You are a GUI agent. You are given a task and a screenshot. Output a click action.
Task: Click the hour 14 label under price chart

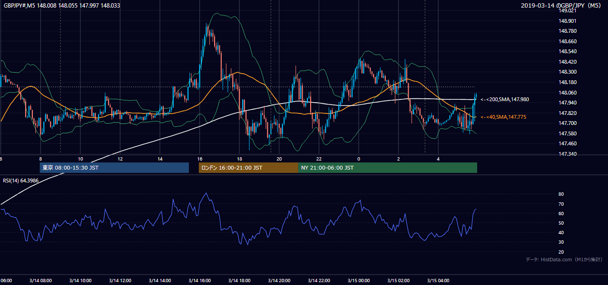coord(160,159)
